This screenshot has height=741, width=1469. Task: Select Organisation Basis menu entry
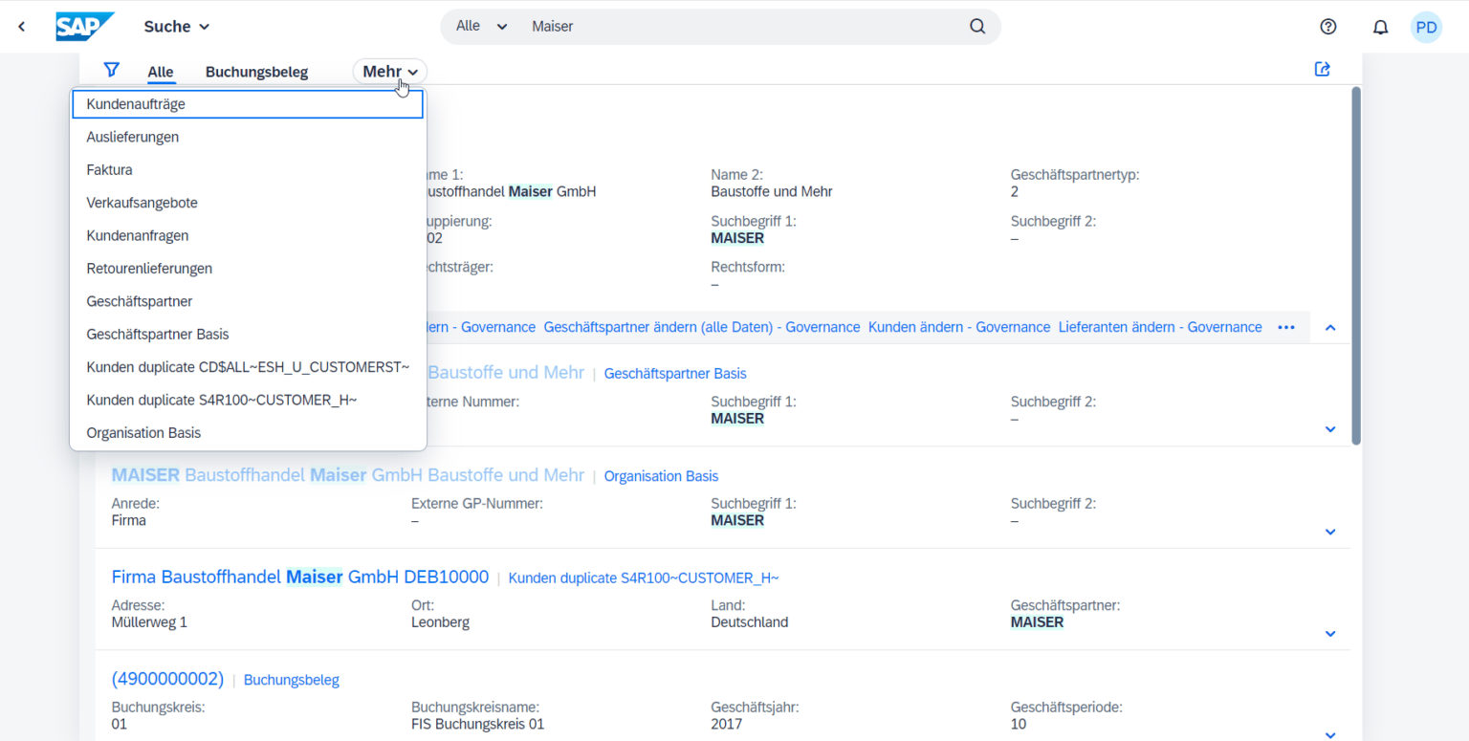248,433
